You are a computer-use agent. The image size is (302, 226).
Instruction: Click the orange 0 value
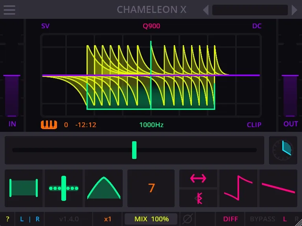click(66, 125)
